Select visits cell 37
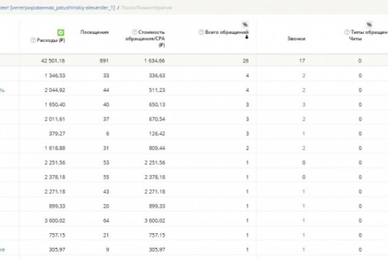The image size is (388, 259). click(106, 119)
